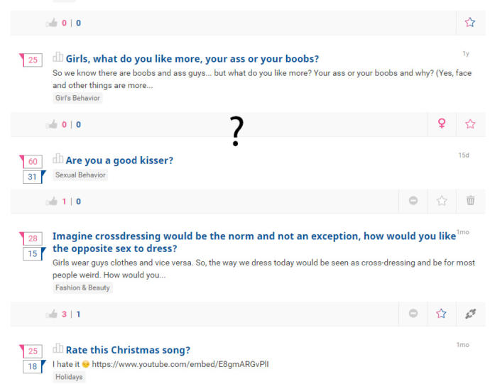Viewport: 490px width, 384px height.
Task: Select the 'Fashion & Beauty' topic tag
Action: pyautogui.click(x=82, y=287)
